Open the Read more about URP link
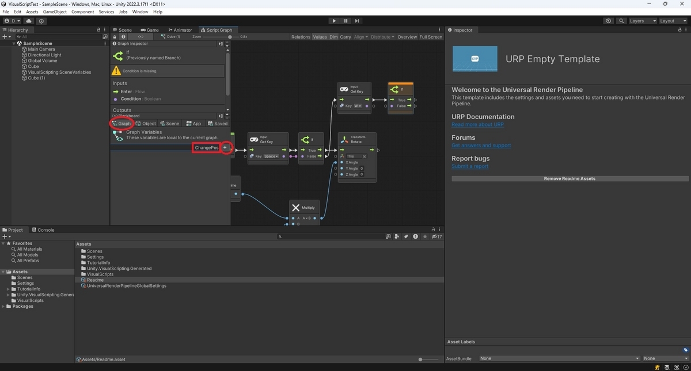The width and height of the screenshot is (691, 371). (477, 124)
